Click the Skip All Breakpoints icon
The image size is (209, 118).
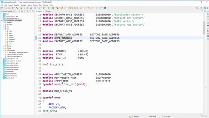click(x=24, y=8)
